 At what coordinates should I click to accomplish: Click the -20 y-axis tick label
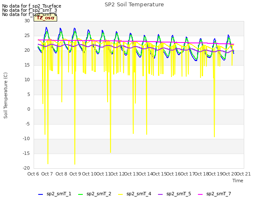tap(26, 168)
